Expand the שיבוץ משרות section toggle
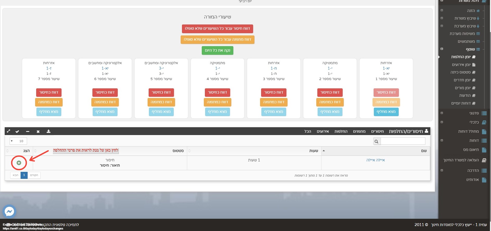The image size is (491, 231). (442, 18)
